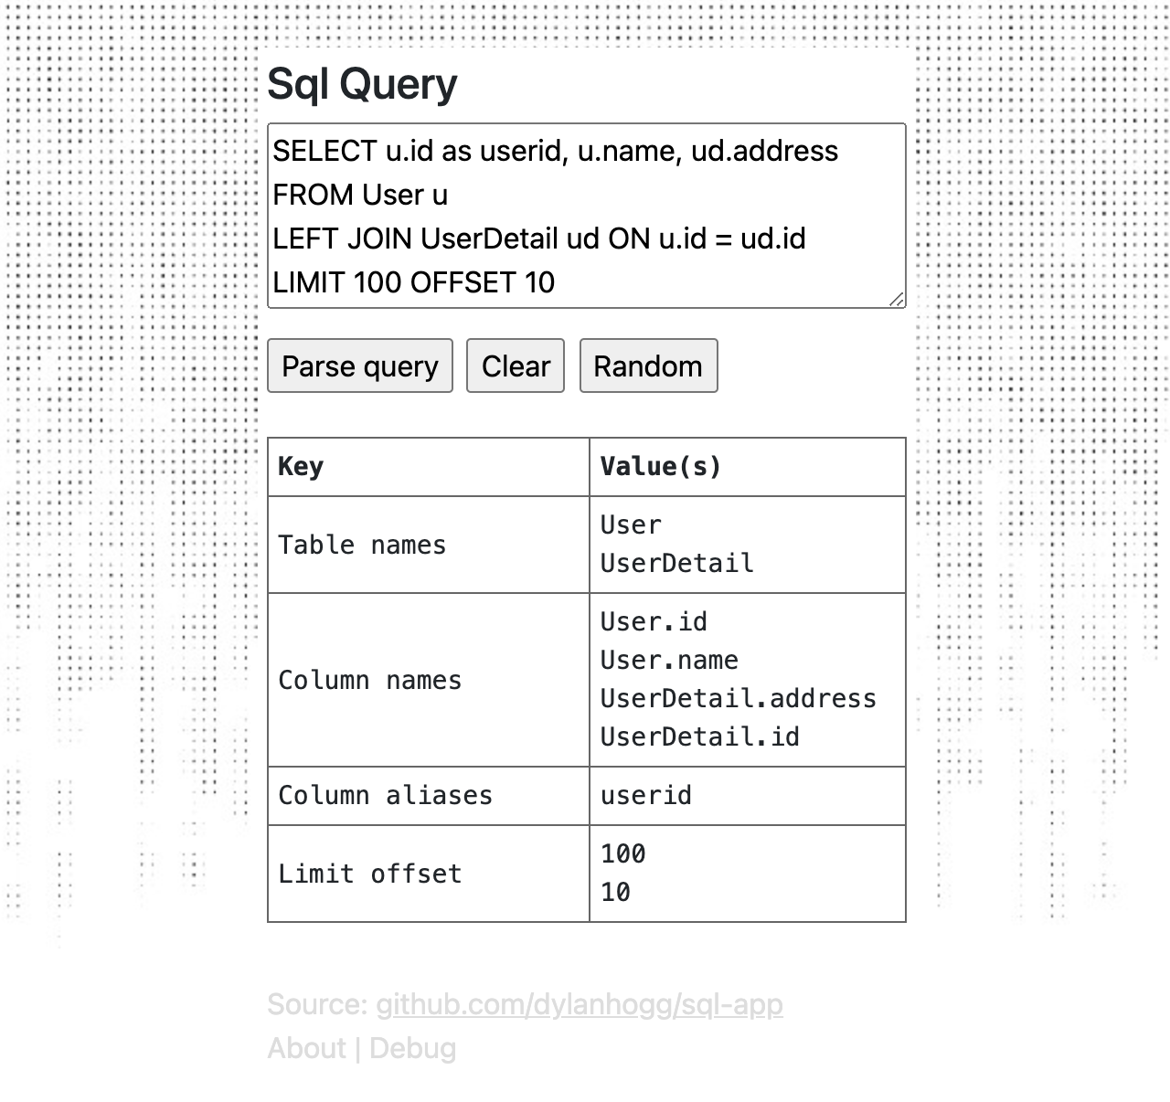
Task: Select the Column names row label
Action: pos(370,680)
